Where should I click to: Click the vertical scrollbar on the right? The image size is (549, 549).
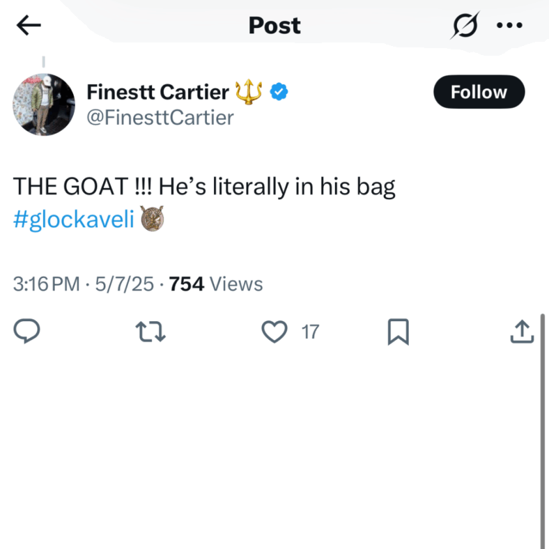pos(542,431)
